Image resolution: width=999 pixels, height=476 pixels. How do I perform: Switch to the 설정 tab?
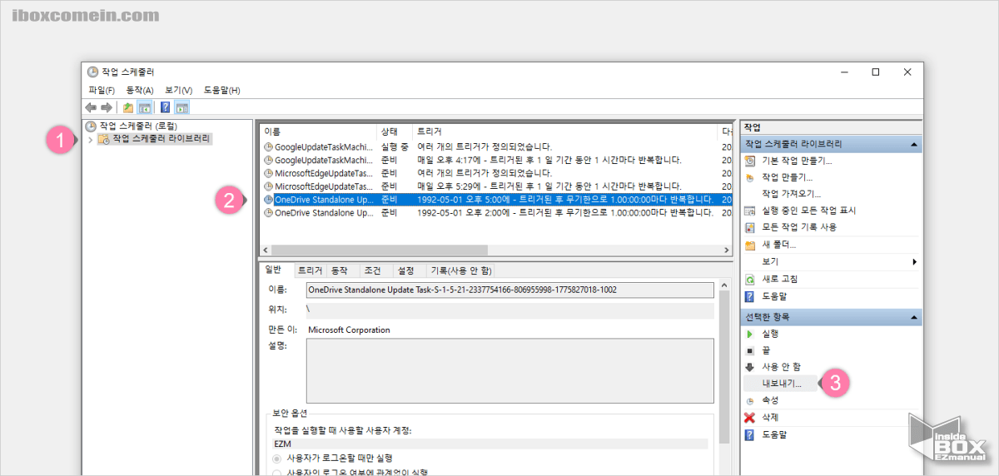tap(405, 270)
